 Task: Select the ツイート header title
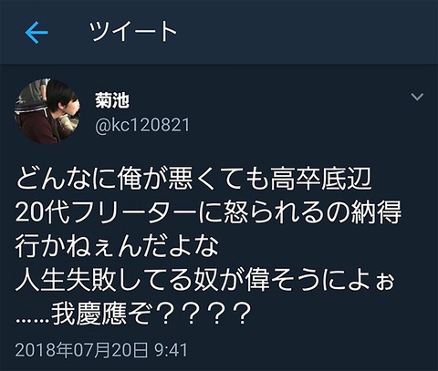click(x=133, y=31)
